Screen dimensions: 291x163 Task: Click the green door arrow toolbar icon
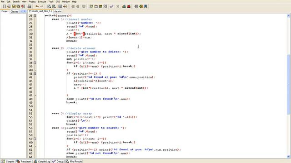141,6
